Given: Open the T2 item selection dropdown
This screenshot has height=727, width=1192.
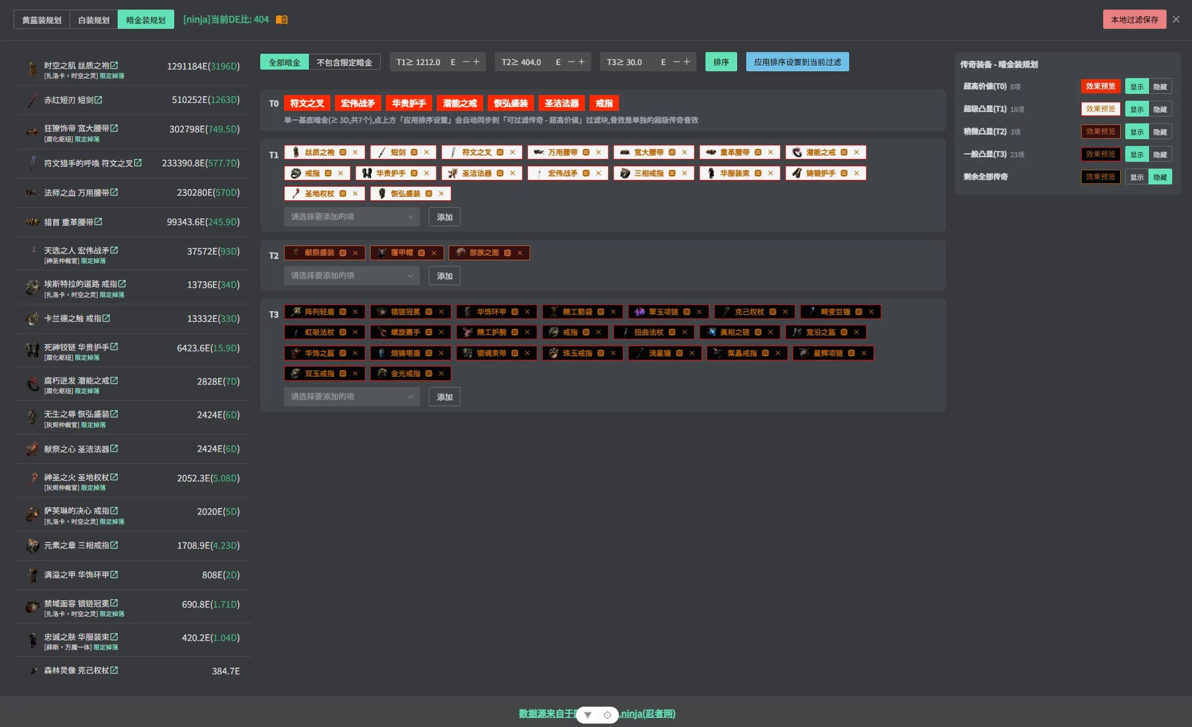Looking at the screenshot, I should click(x=352, y=276).
